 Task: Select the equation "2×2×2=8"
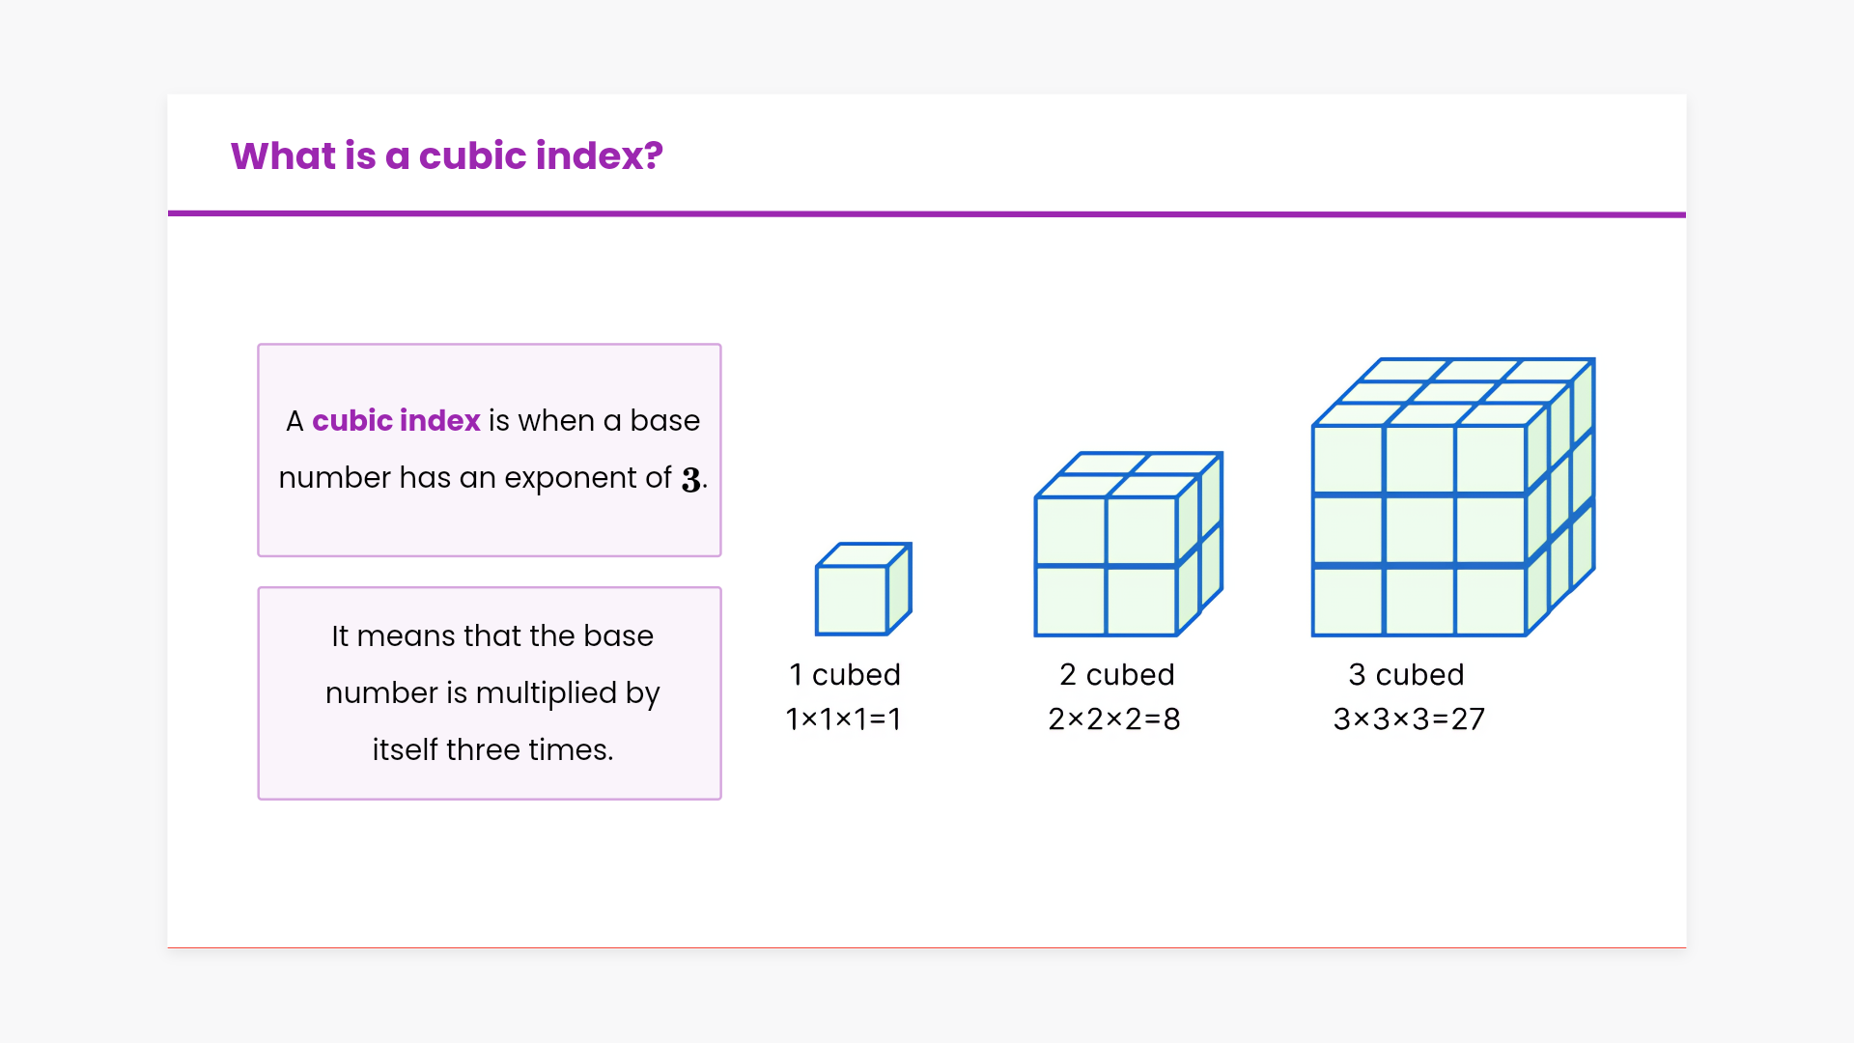[x=1113, y=719]
